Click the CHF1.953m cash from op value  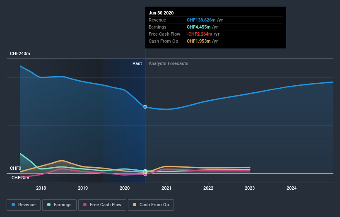pyautogui.click(x=199, y=41)
